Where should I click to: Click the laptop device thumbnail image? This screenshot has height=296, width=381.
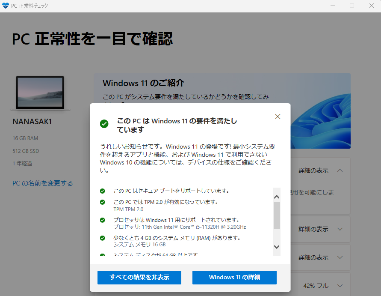[x=40, y=93]
